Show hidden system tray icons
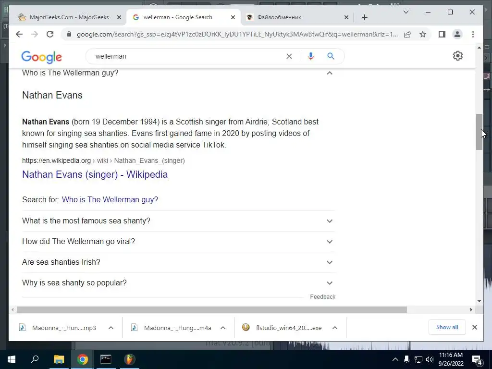The width and height of the screenshot is (492, 369). point(395,359)
